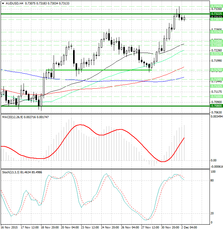
Task: Click the 30 Nov 20:00 time label
Action: 170,227
